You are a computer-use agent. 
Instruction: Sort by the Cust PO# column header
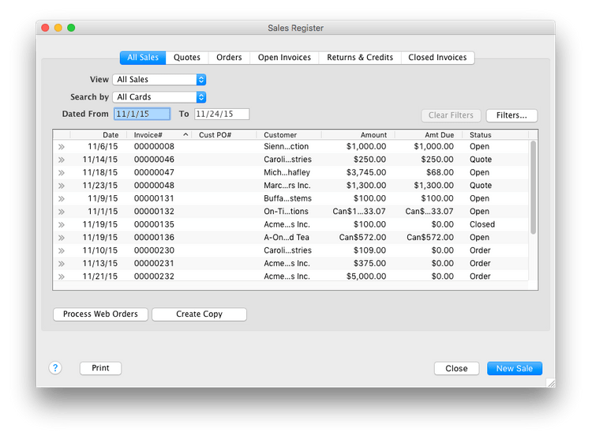coord(224,135)
